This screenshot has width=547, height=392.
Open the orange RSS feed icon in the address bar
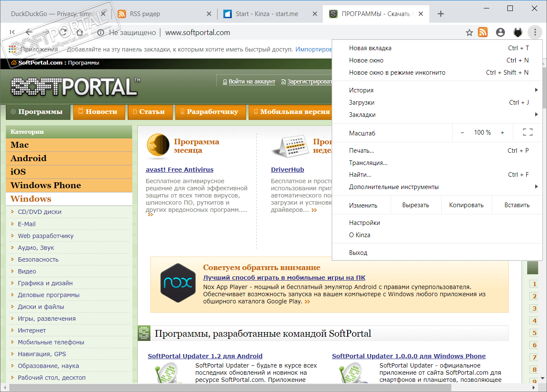point(483,32)
